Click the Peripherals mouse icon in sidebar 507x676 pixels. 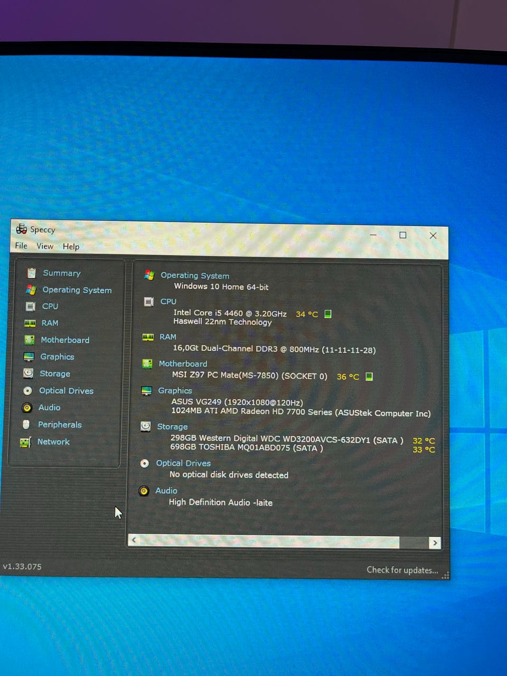[26, 425]
